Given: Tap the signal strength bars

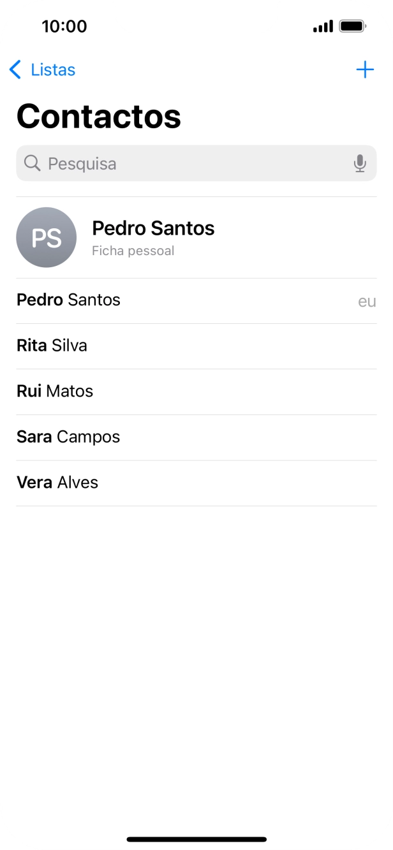Looking at the screenshot, I should tap(323, 26).
